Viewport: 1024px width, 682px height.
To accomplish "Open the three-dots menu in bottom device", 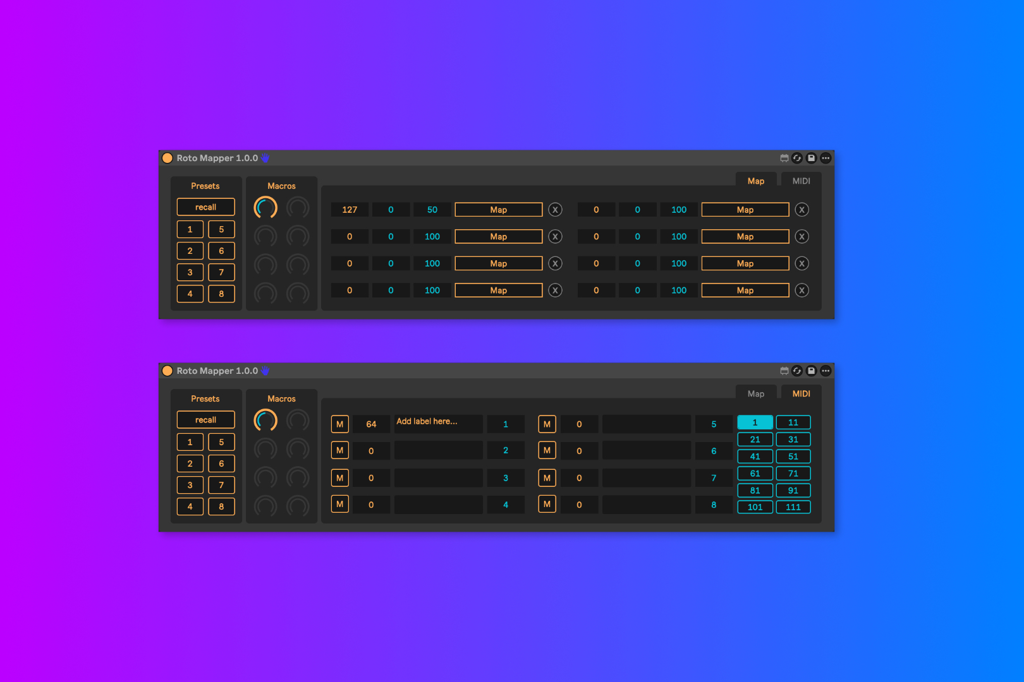I will (826, 371).
